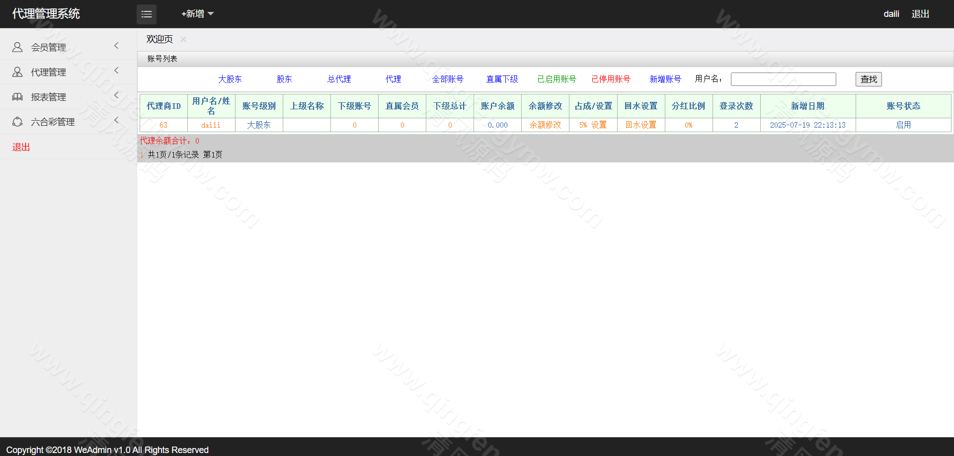
Task: Filter by 大股东 accounts
Action: coord(230,79)
